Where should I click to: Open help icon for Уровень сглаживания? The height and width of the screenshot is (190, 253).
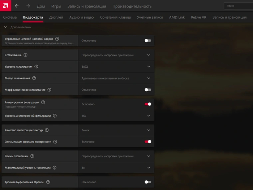point(36,67)
